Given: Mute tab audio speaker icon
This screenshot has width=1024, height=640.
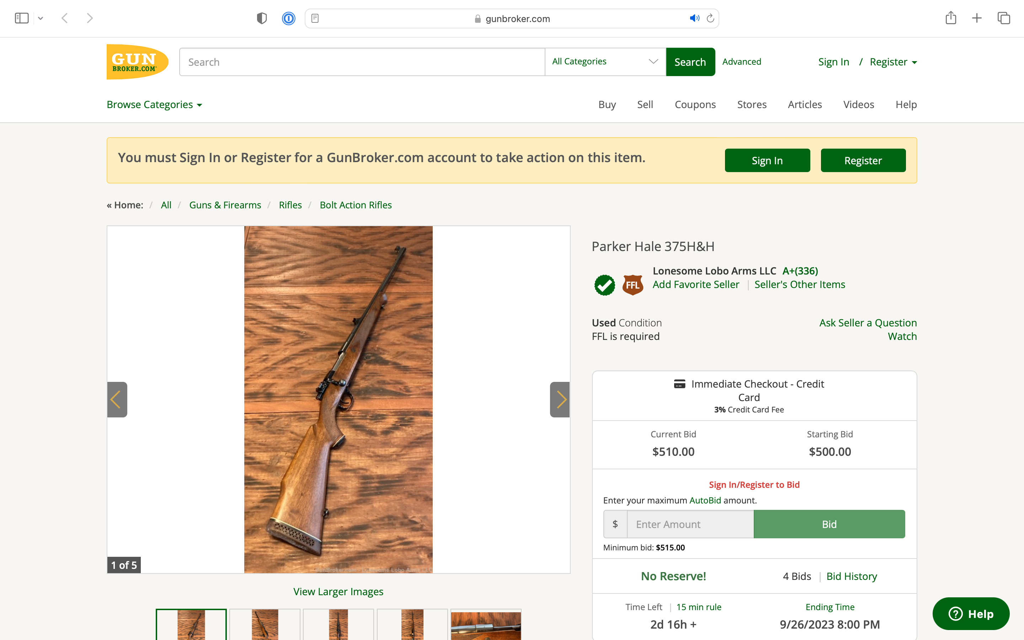Looking at the screenshot, I should pyautogui.click(x=694, y=18).
